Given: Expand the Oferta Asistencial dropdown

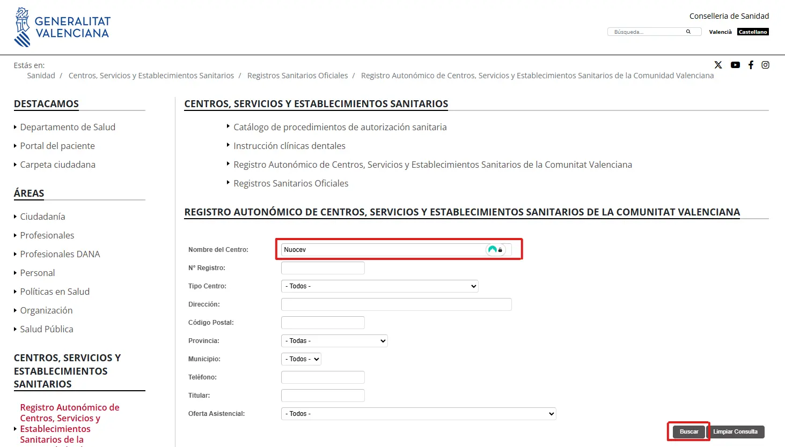Looking at the screenshot, I should point(419,414).
